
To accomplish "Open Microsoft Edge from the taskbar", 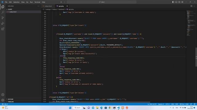I will [x=102, y=108].
